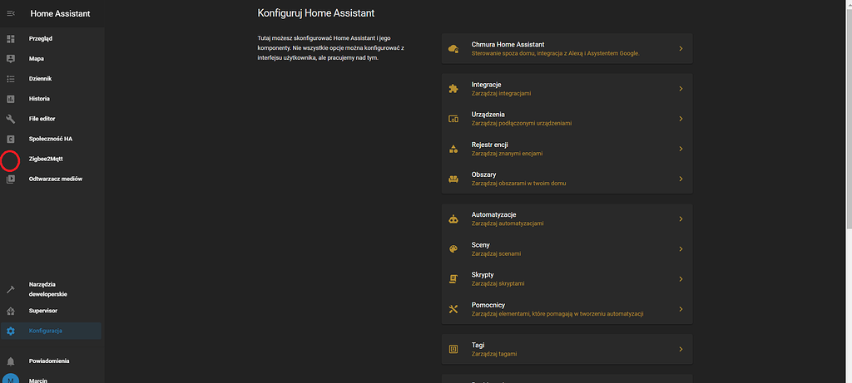Viewport: 852px width, 383px height.
Task: Collapse the sidebar with the hamburger icon
Action: click(x=11, y=13)
